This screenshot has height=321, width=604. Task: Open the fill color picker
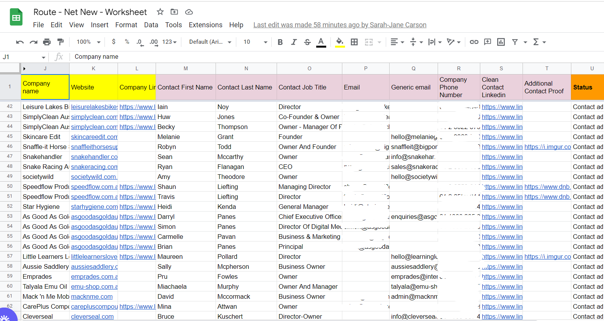339,42
